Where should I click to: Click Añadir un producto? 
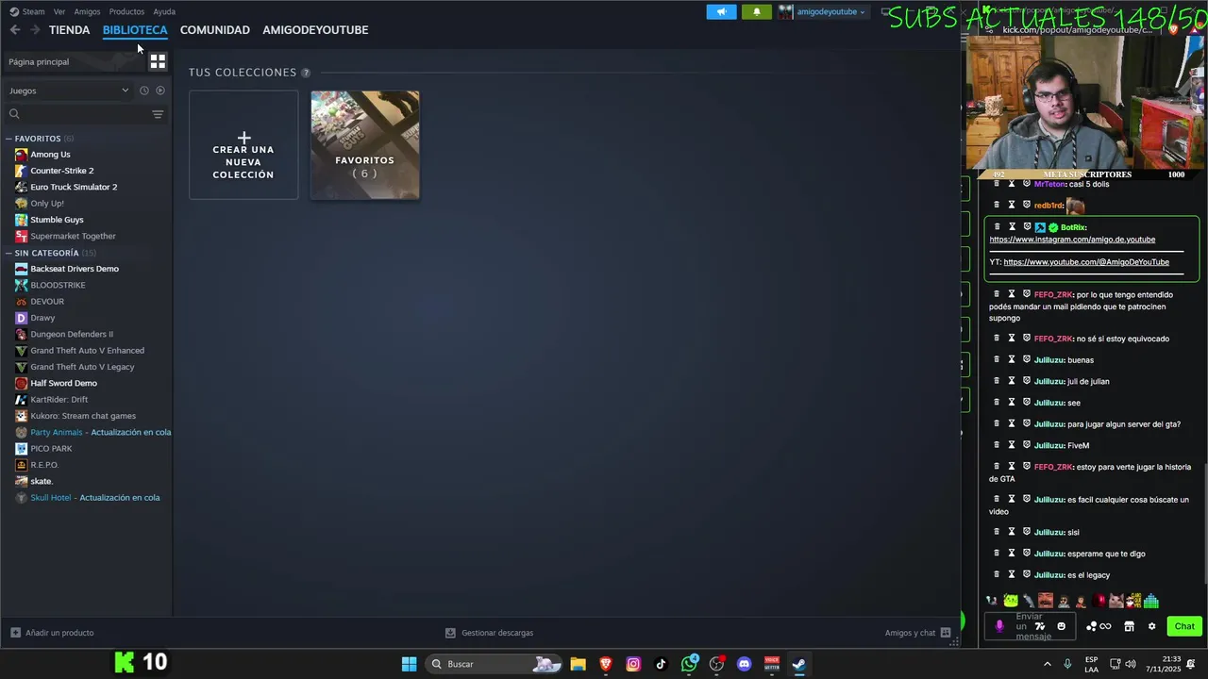52,633
